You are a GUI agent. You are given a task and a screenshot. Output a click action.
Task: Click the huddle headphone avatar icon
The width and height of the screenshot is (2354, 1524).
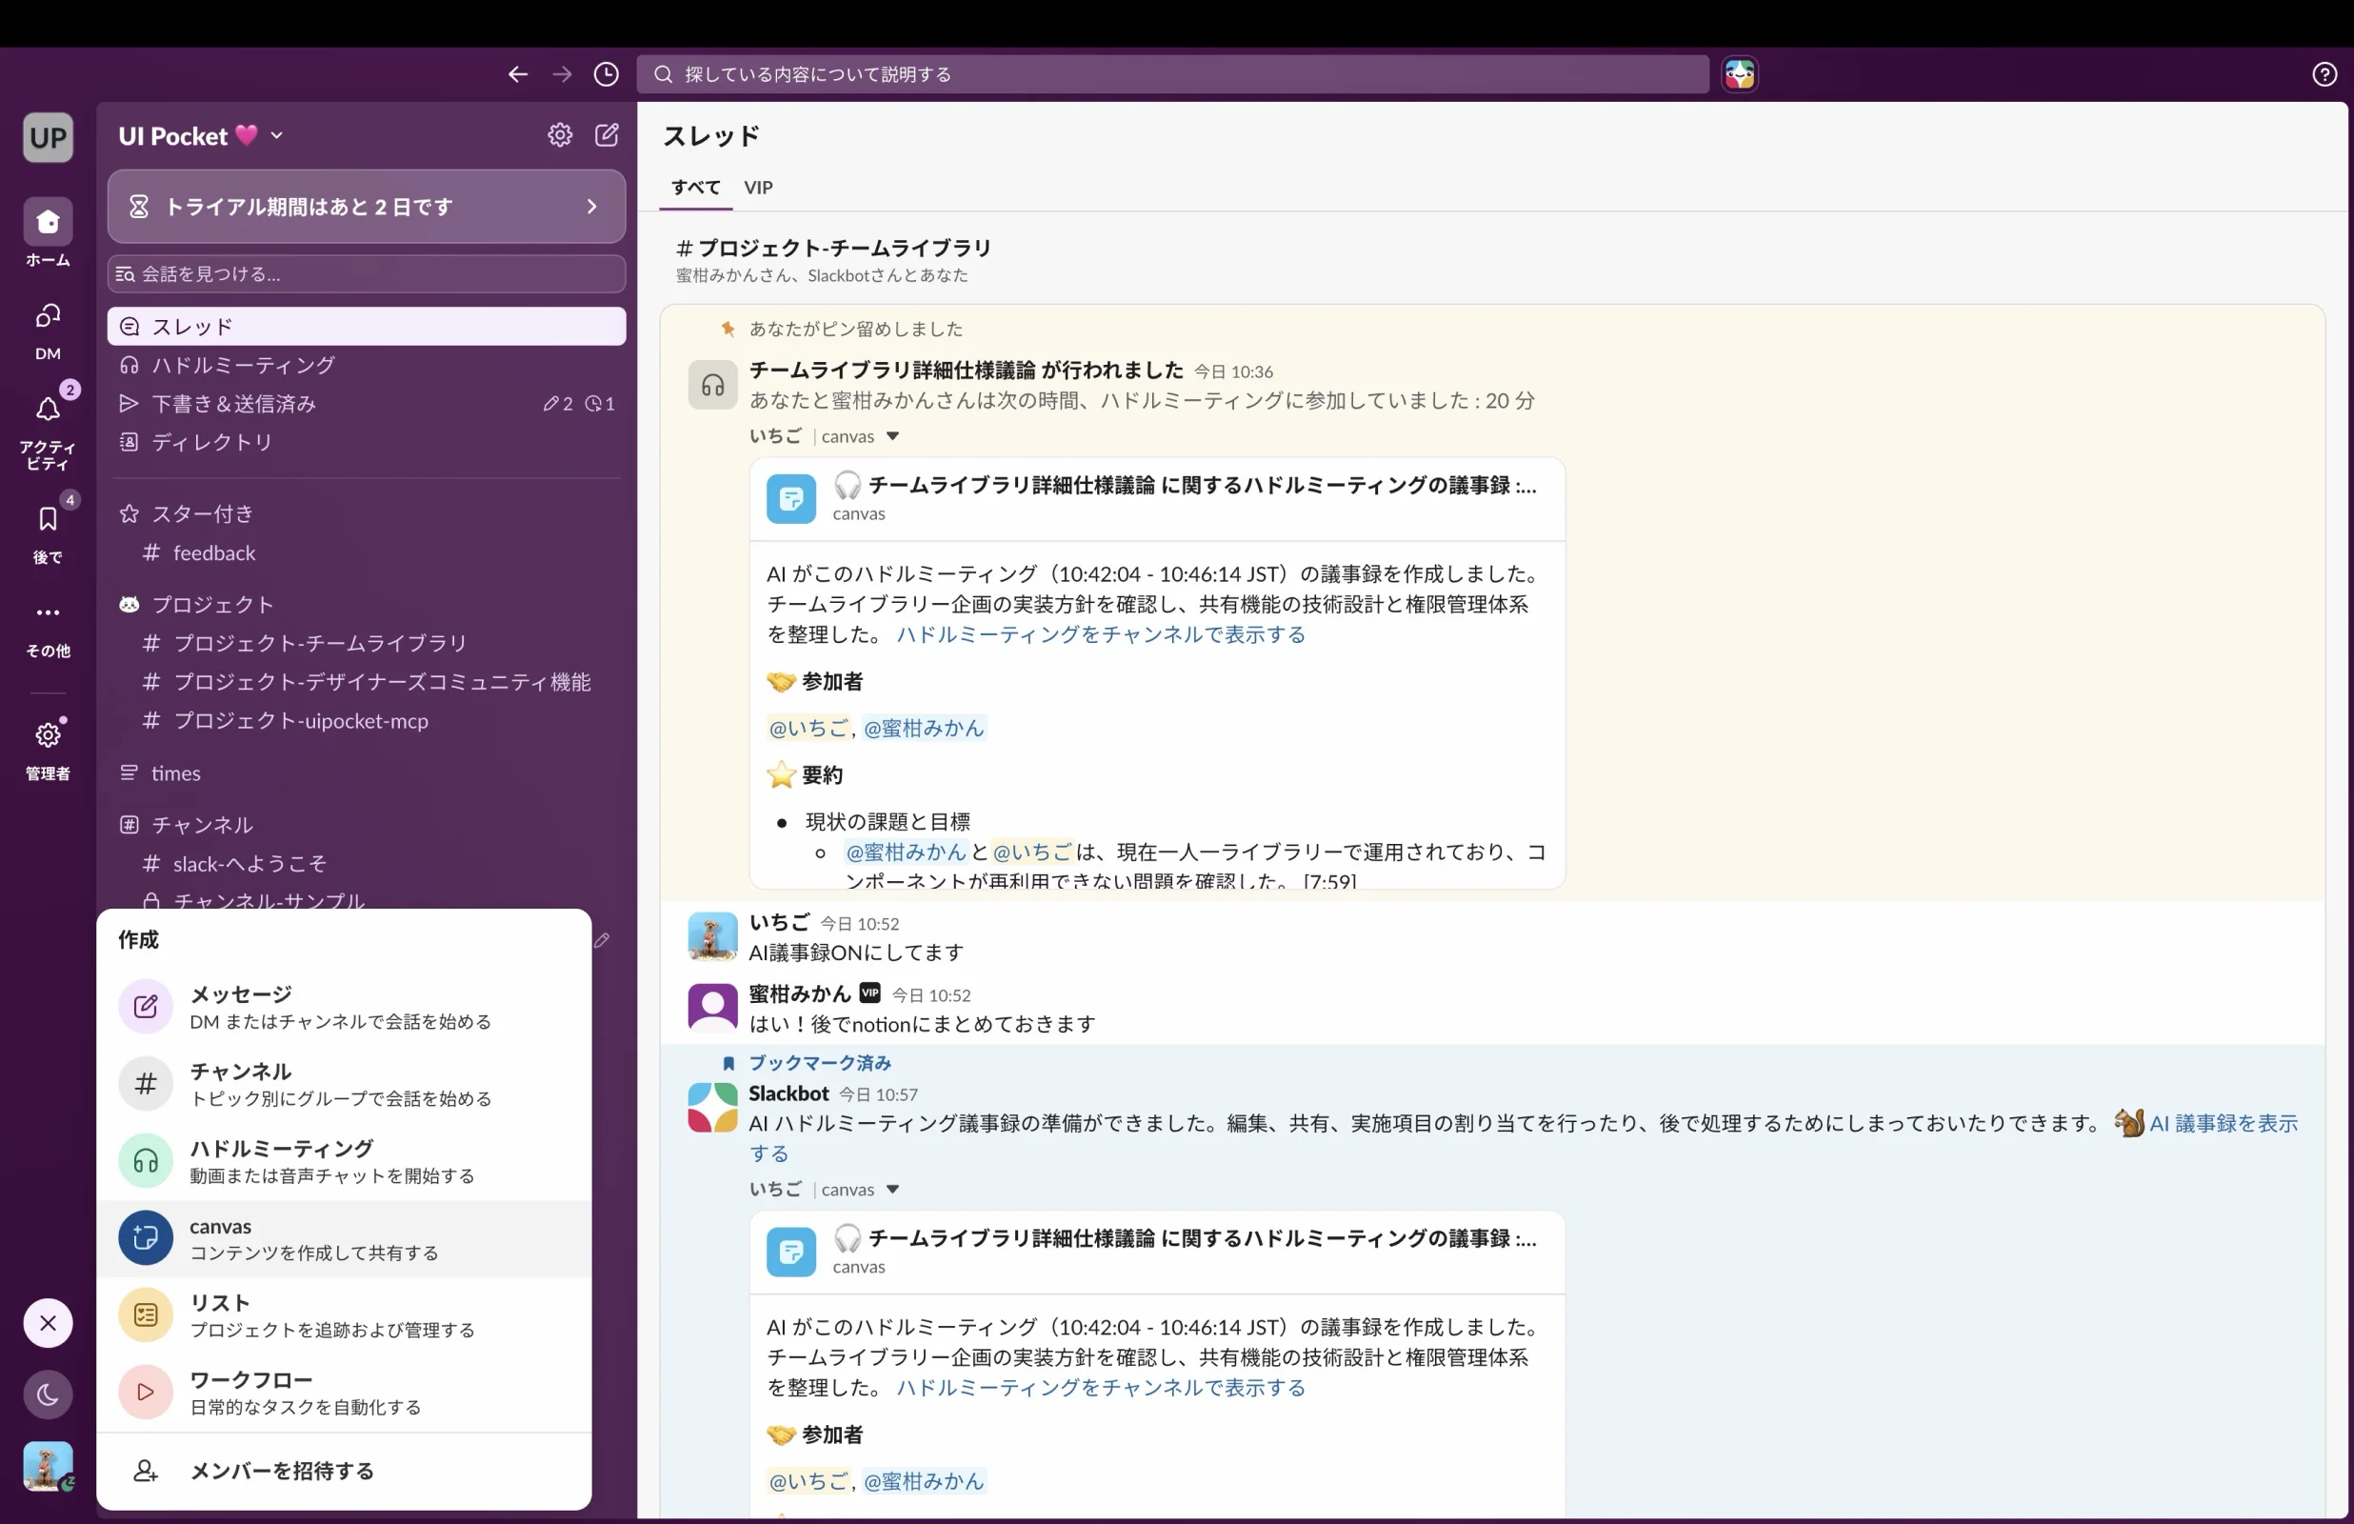pos(712,385)
